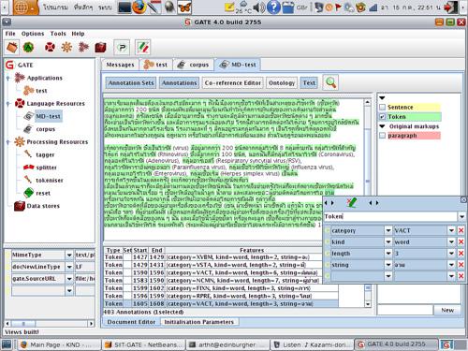Toggle the Annotation Sets view button
This screenshot has width=468, height=351.
coord(131,82)
